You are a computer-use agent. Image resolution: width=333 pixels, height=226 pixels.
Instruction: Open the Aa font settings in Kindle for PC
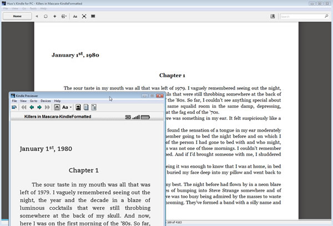tap(75, 16)
